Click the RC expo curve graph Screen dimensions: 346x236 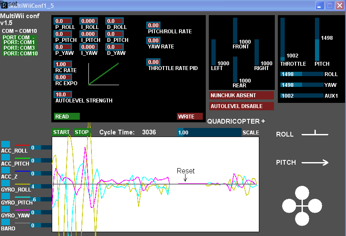coord(104,74)
